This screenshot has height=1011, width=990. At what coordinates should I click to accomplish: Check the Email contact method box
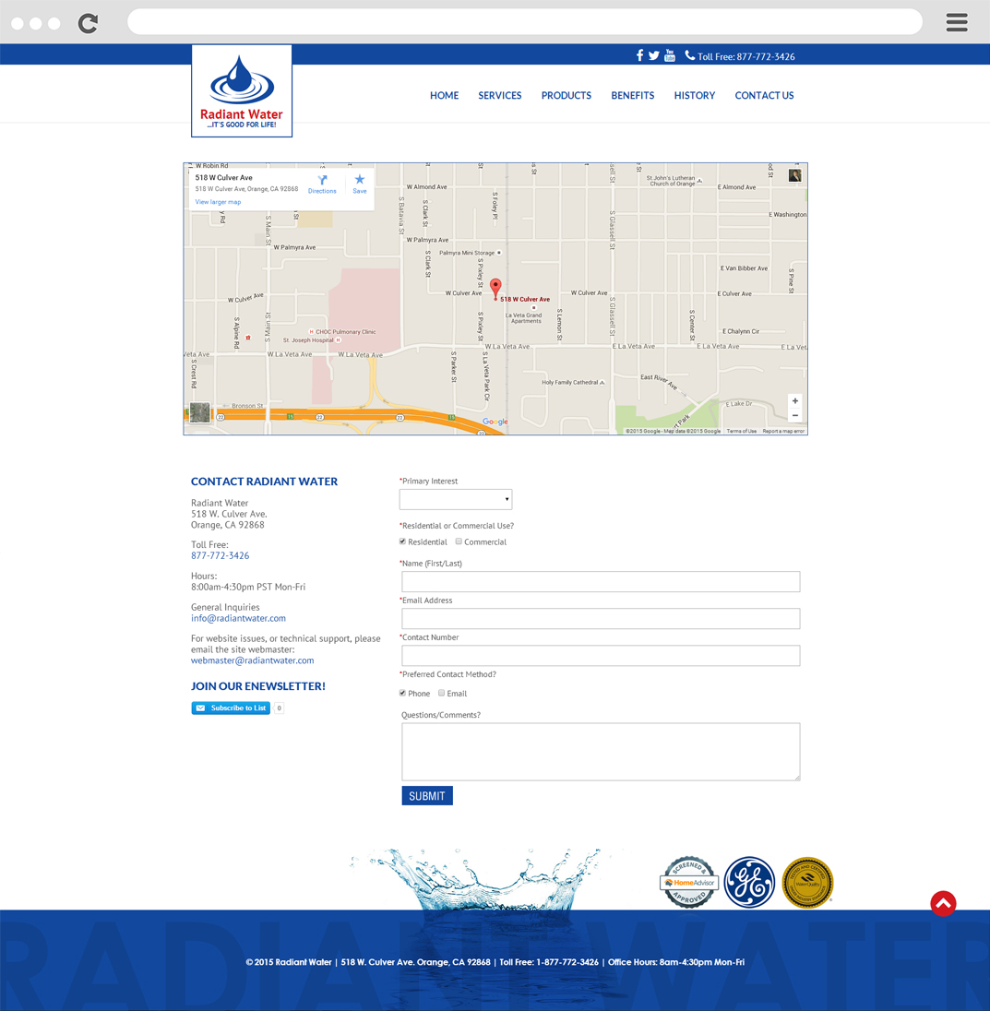(442, 693)
